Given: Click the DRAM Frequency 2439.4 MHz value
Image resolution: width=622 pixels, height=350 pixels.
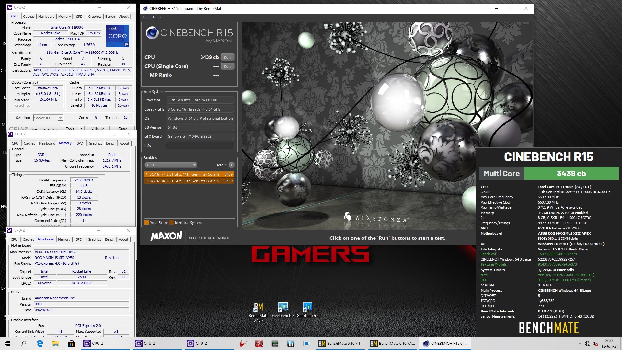Looking at the screenshot, I should click(x=84, y=180).
